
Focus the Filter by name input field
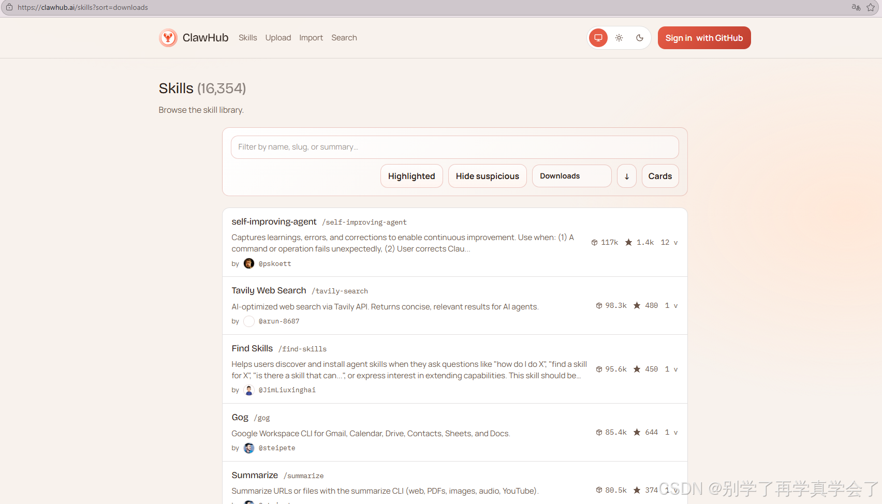(x=454, y=147)
